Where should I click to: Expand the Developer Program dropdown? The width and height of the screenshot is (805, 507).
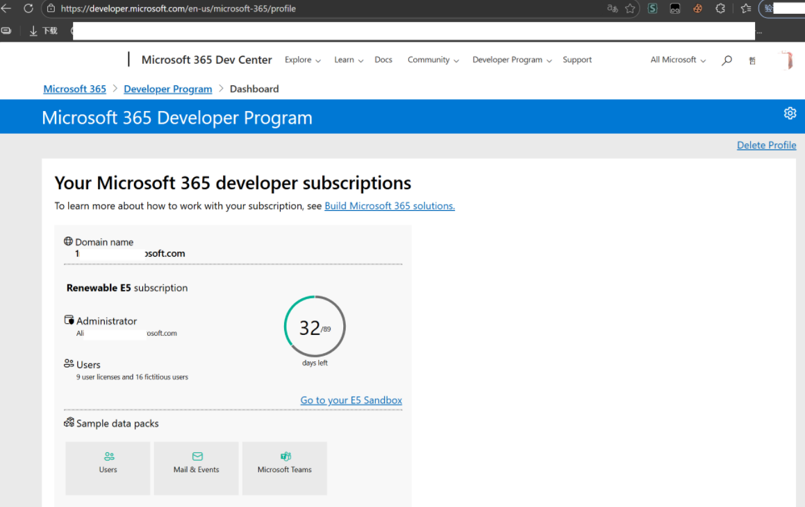coord(512,60)
